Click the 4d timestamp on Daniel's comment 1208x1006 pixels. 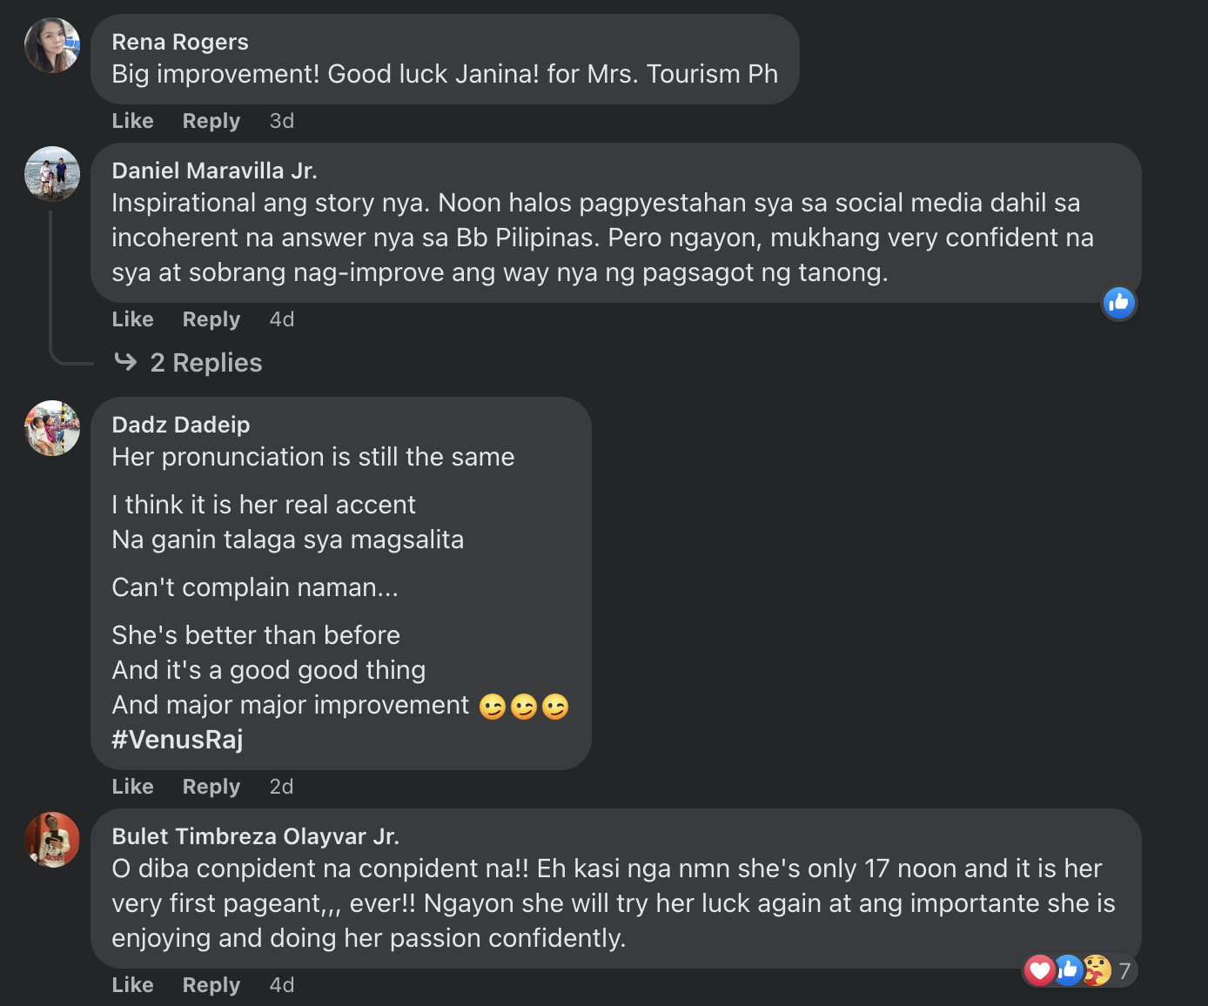click(282, 319)
